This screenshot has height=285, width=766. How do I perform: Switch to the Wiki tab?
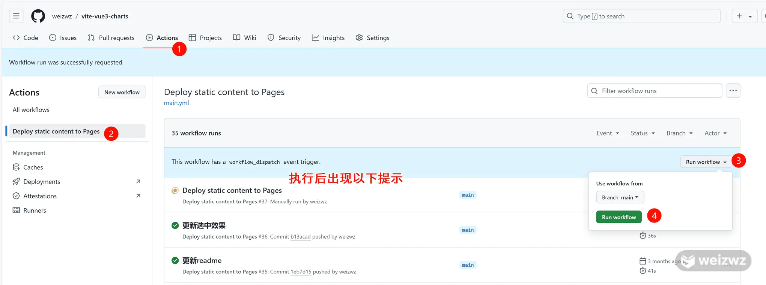coord(245,38)
